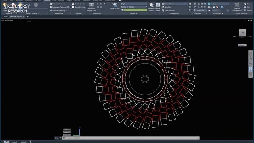Open the Render in Window dropdown

(134, 7)
